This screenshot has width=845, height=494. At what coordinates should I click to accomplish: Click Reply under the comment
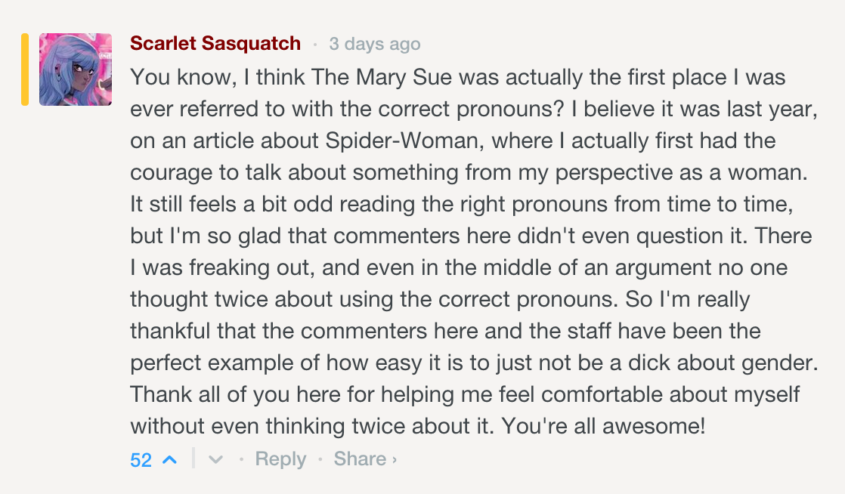[x=280, y=459]
